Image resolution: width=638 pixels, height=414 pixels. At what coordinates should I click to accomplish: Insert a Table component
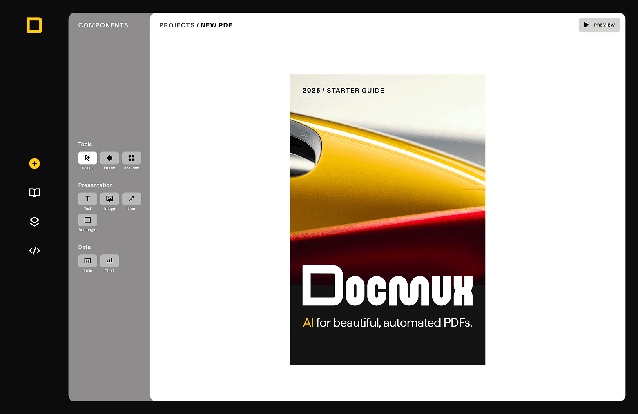click(87, 261)
